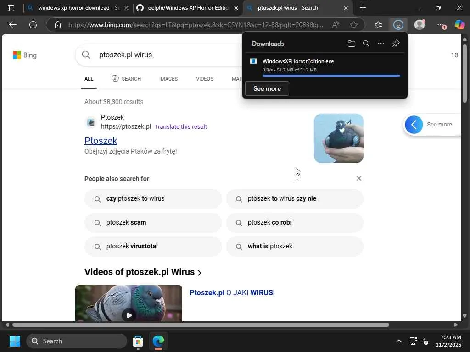The height and width of the screenshot is (352, 470).
Task: Click the horizontal page scrollbar thumb
Action: pos(201,325)
